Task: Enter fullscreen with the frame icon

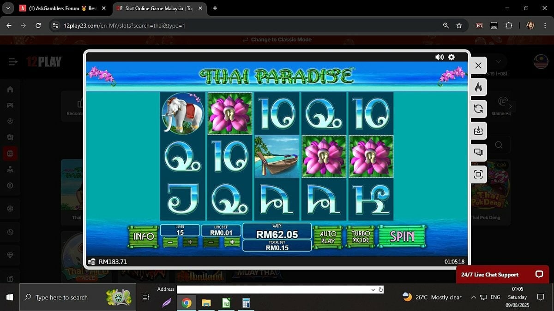Action: click(x=478, y=174)
